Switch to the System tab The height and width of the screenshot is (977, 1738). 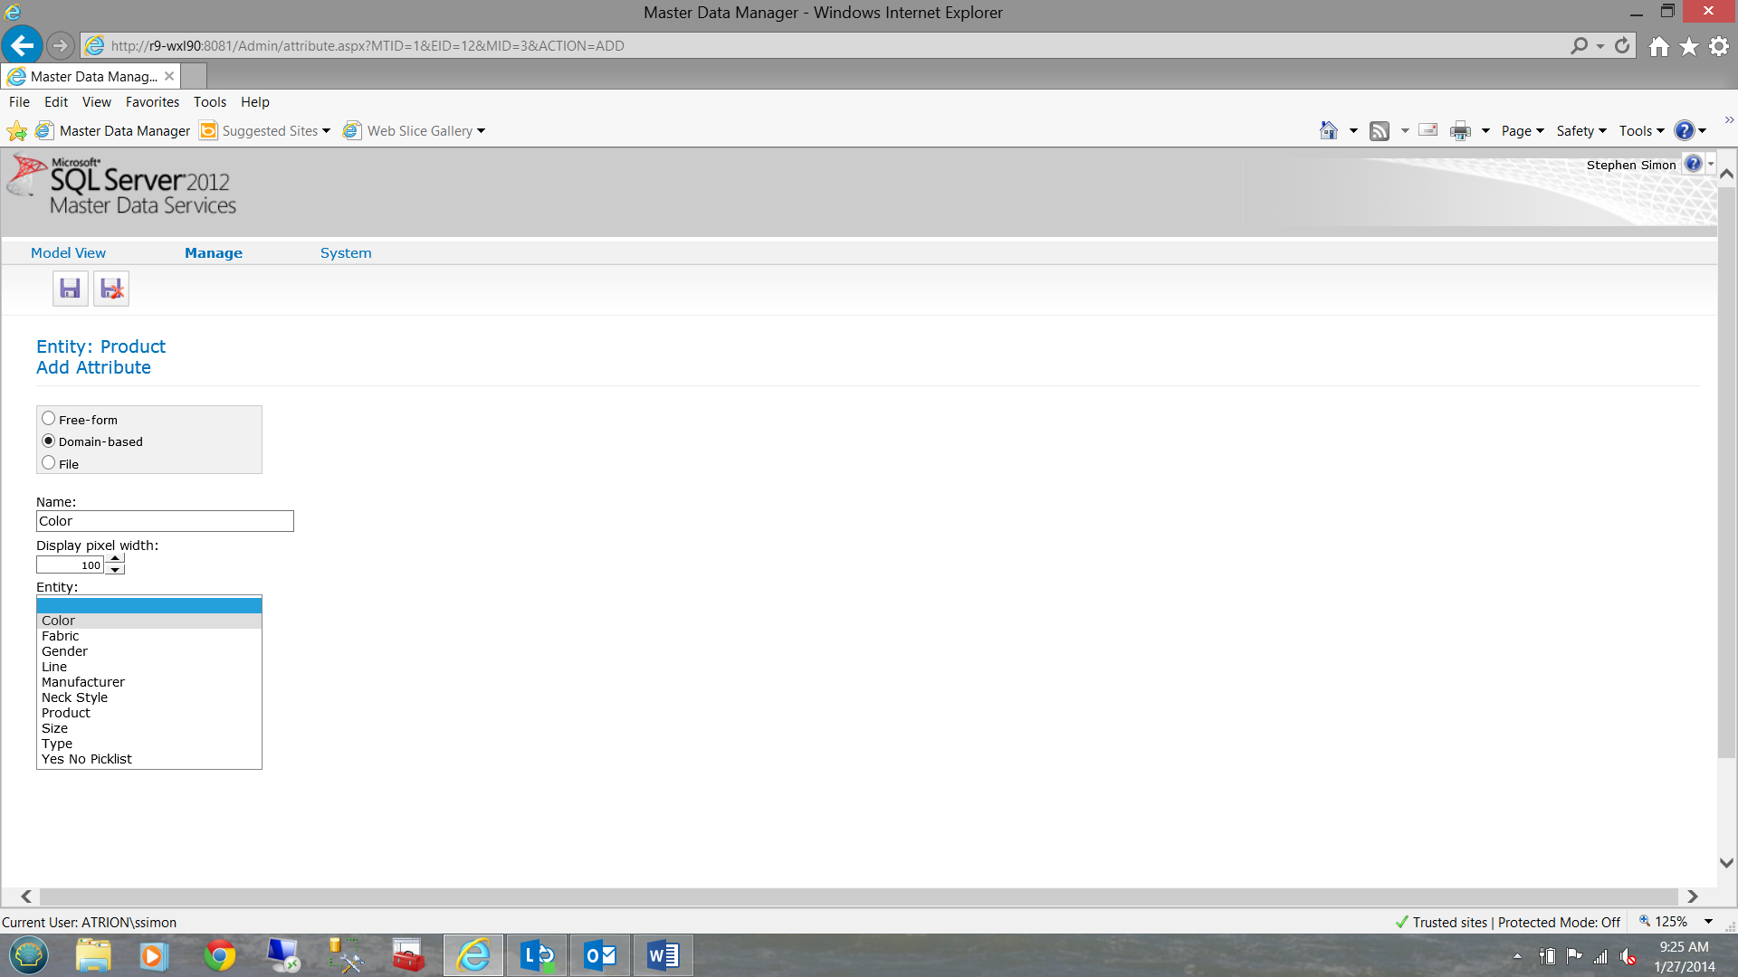(x=346, y=253)
